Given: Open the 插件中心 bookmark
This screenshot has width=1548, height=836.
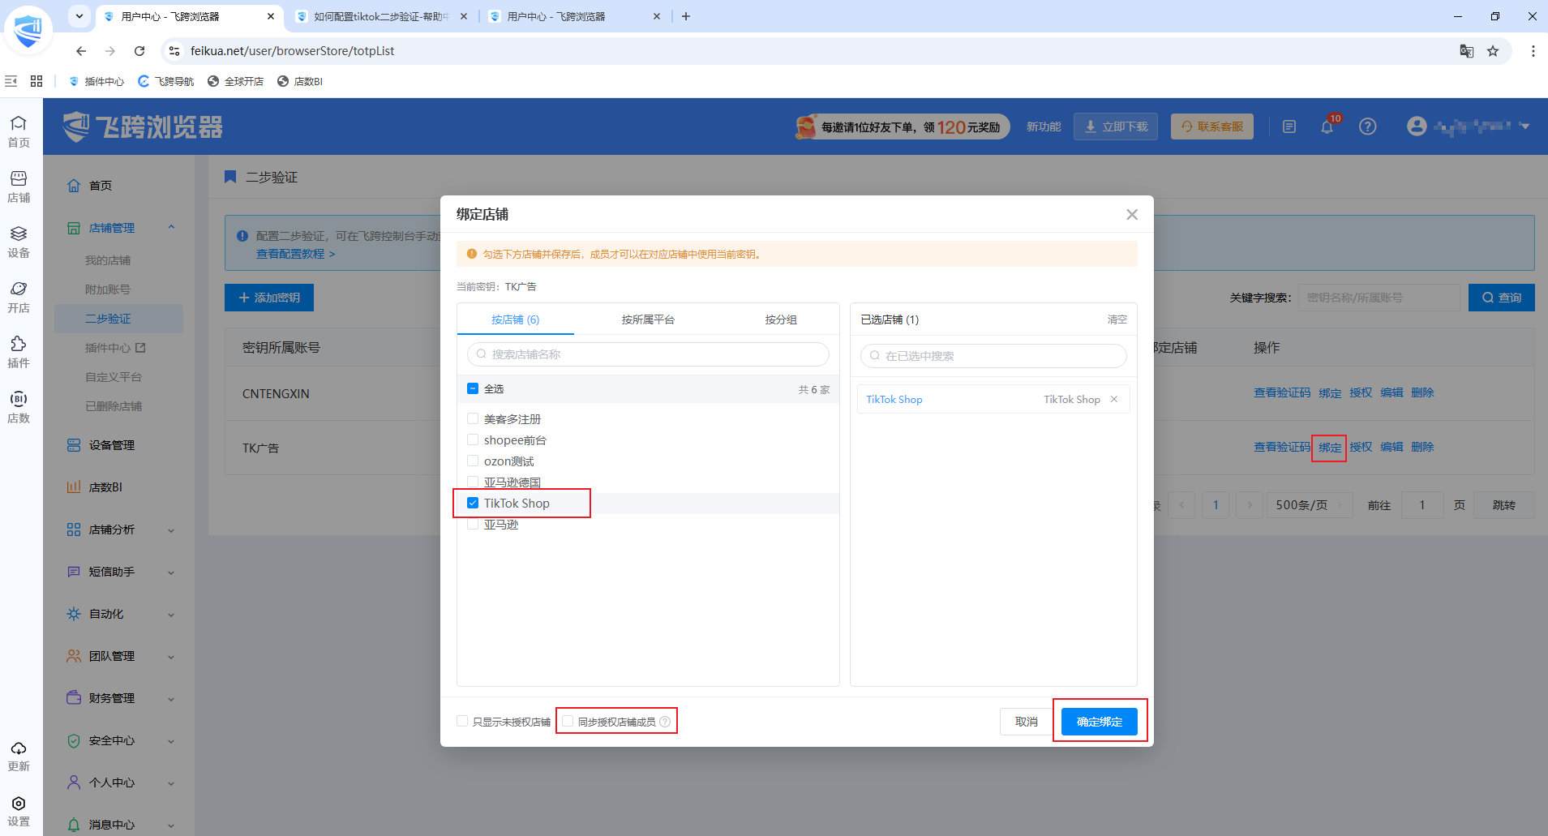Looking at the screenshot, I should [96, 81].
